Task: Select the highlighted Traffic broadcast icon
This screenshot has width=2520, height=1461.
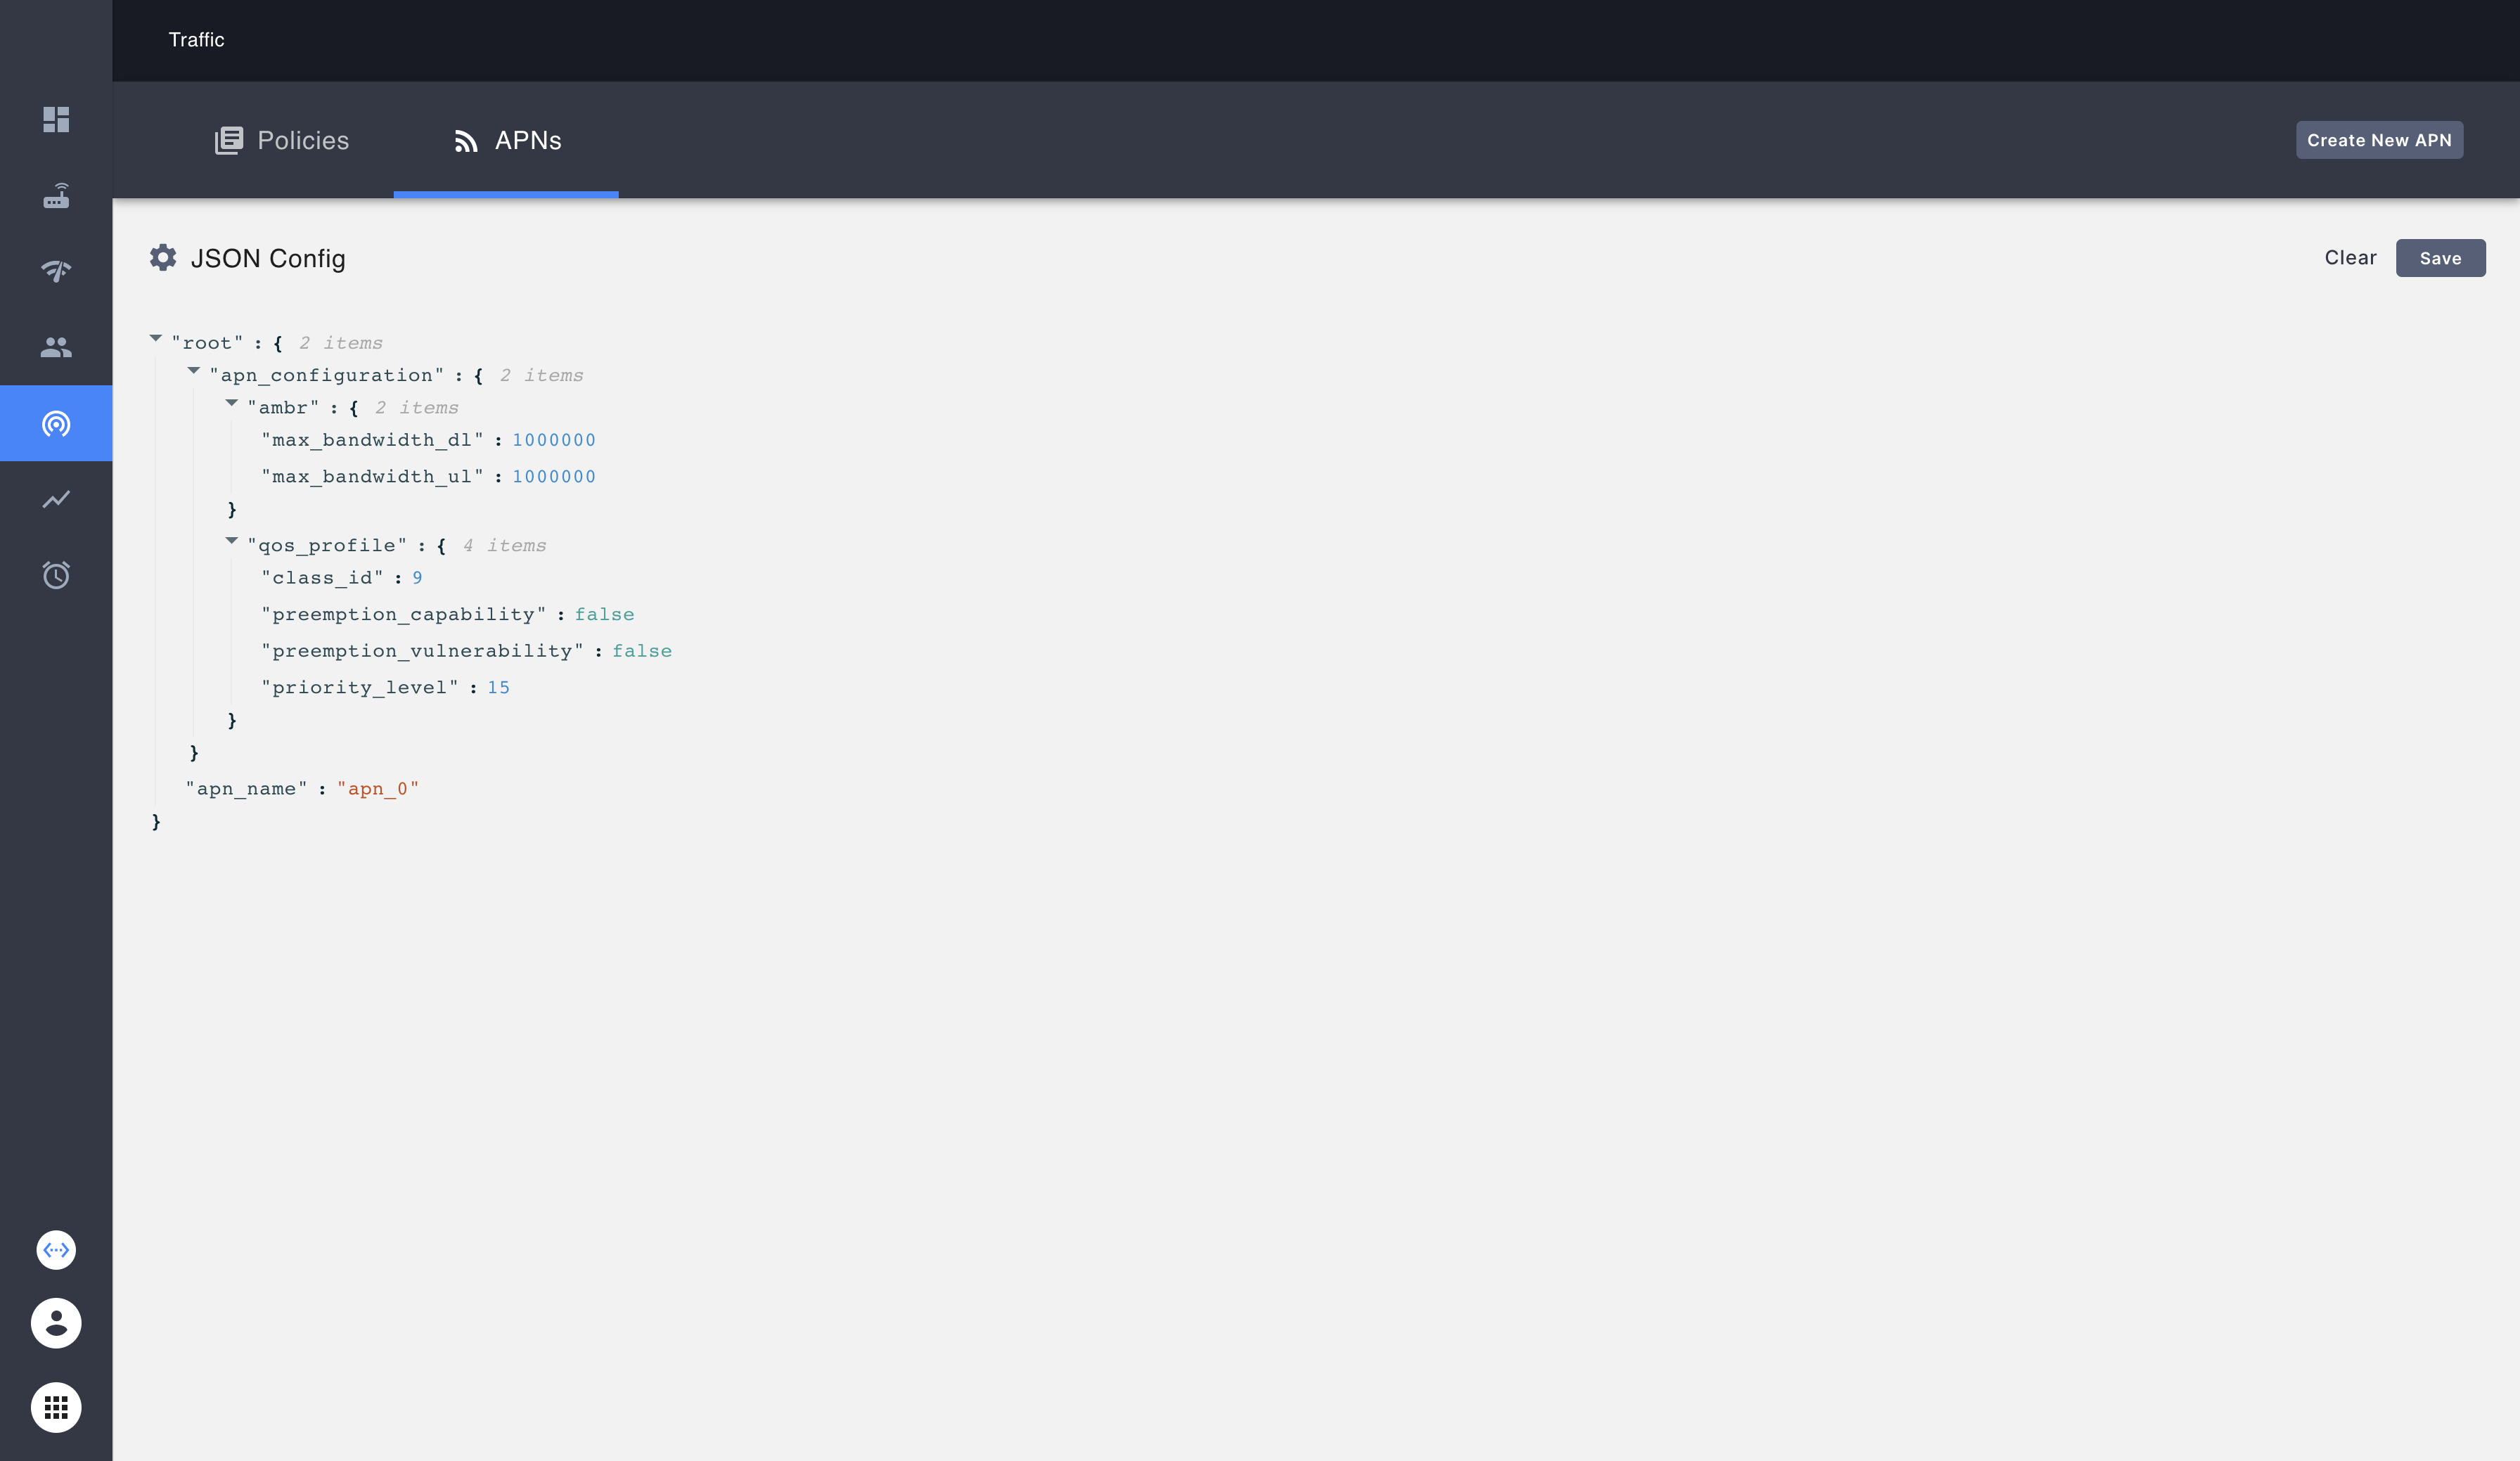Action: (56, 423)
